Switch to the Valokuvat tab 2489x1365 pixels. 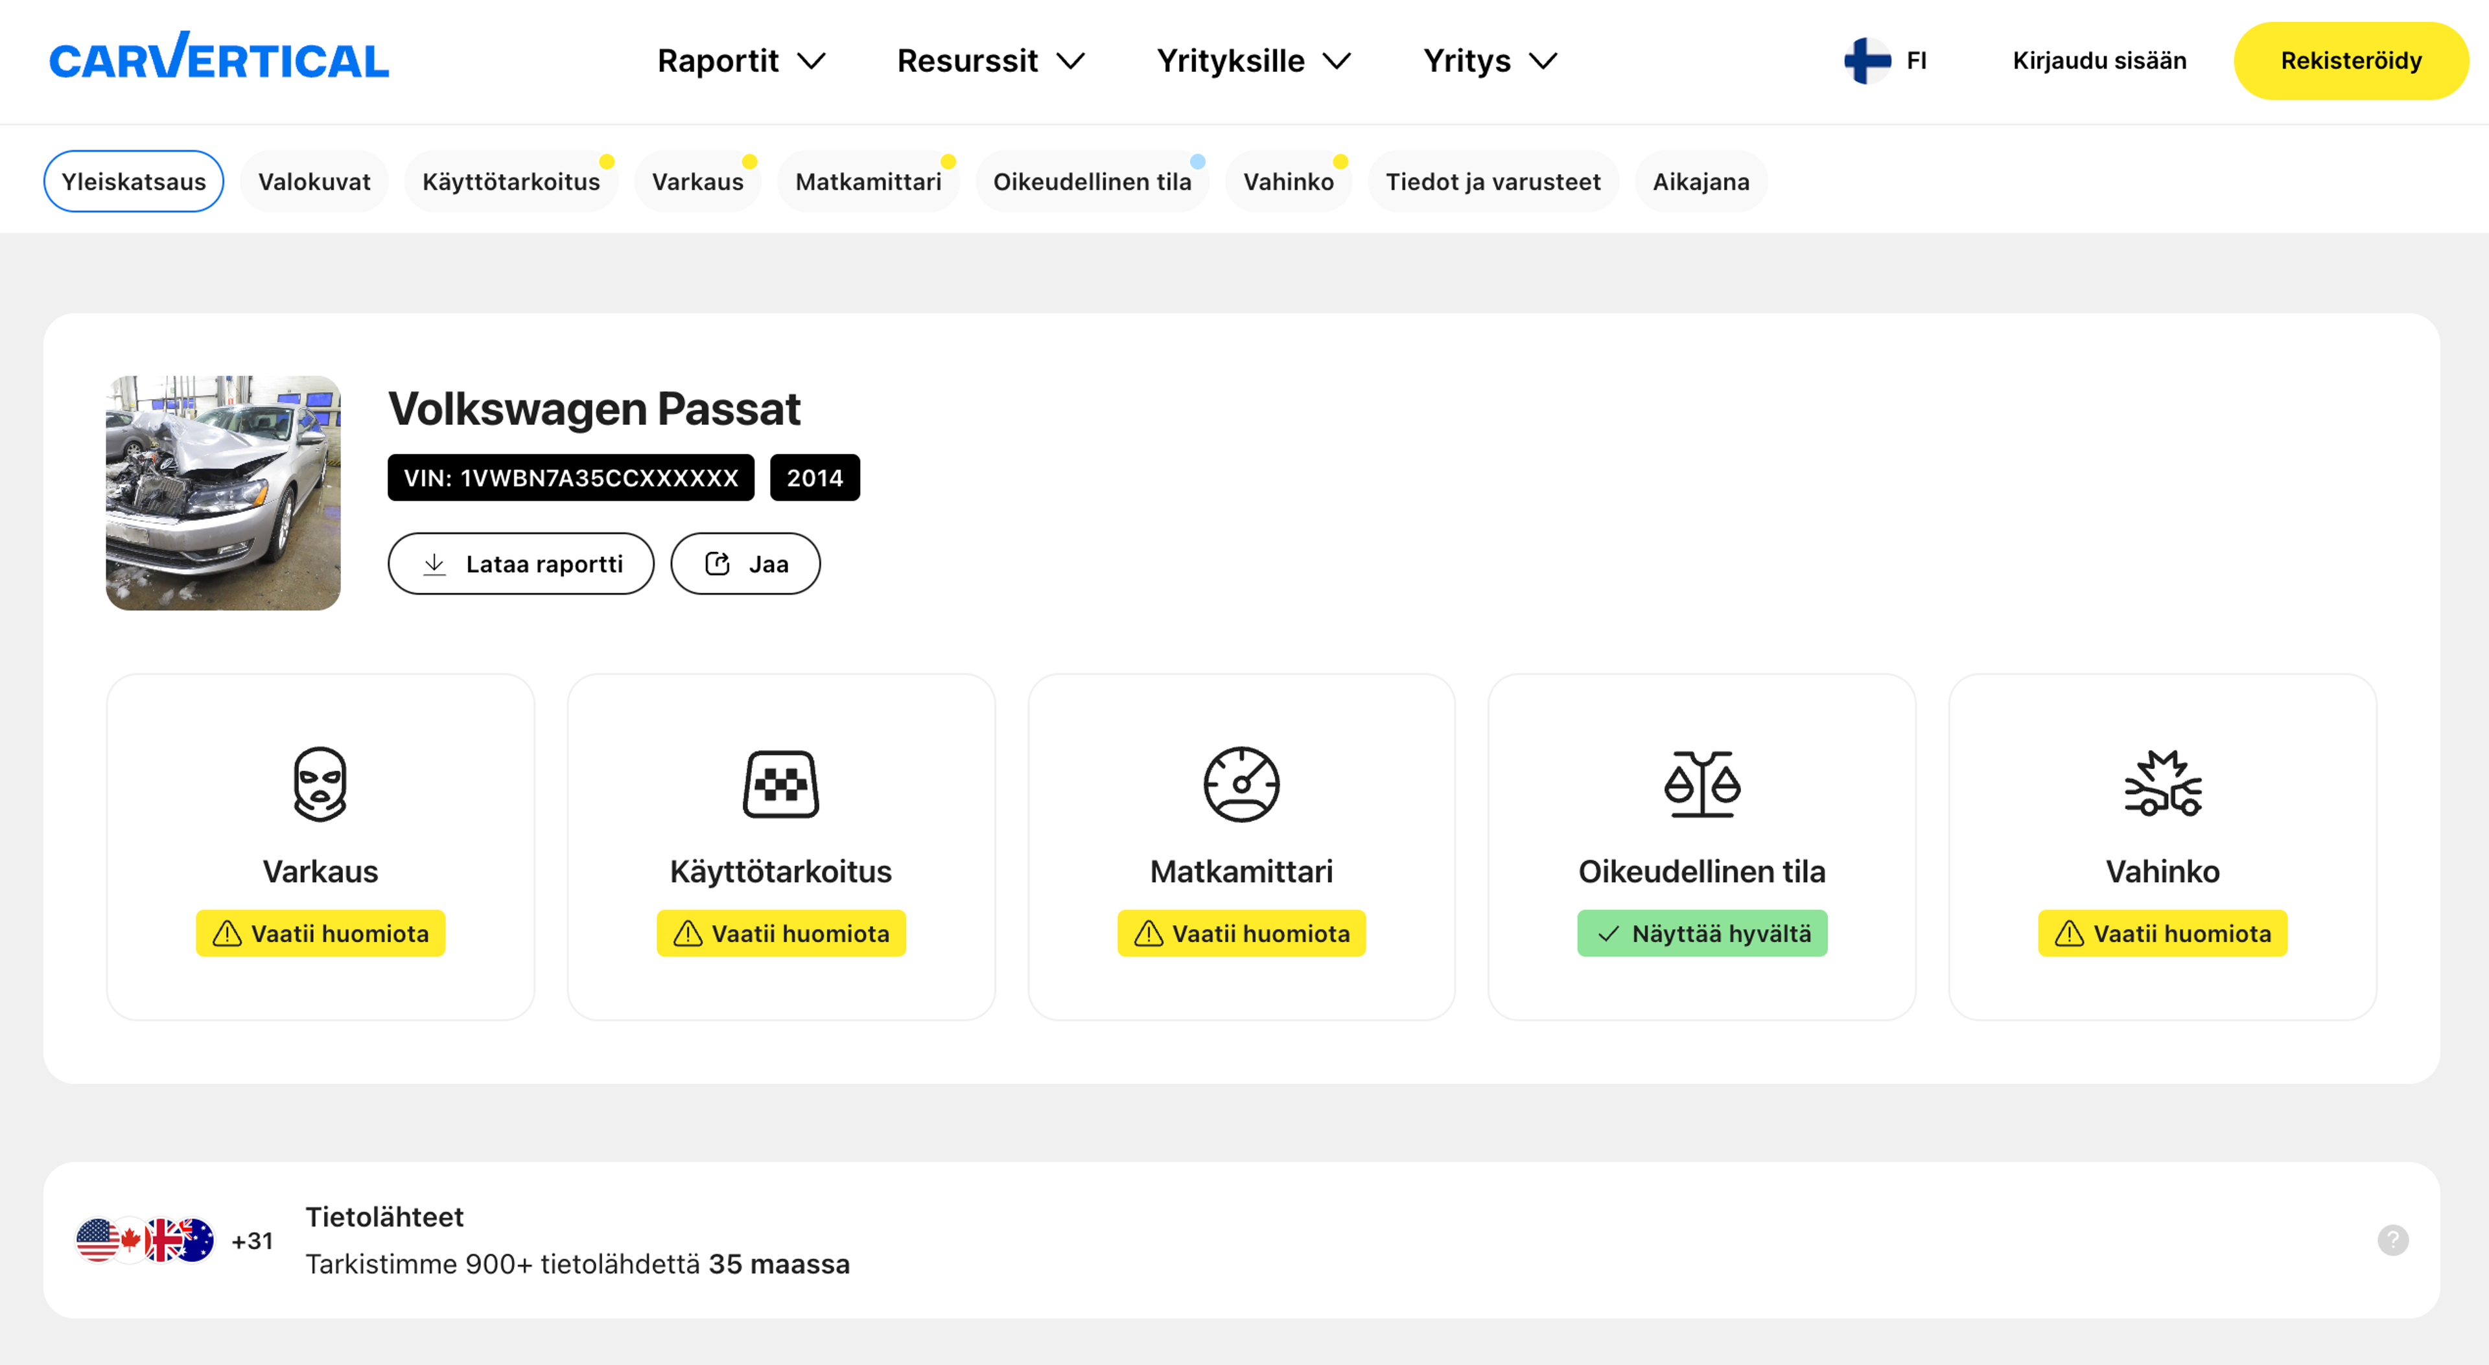(314, 181)
